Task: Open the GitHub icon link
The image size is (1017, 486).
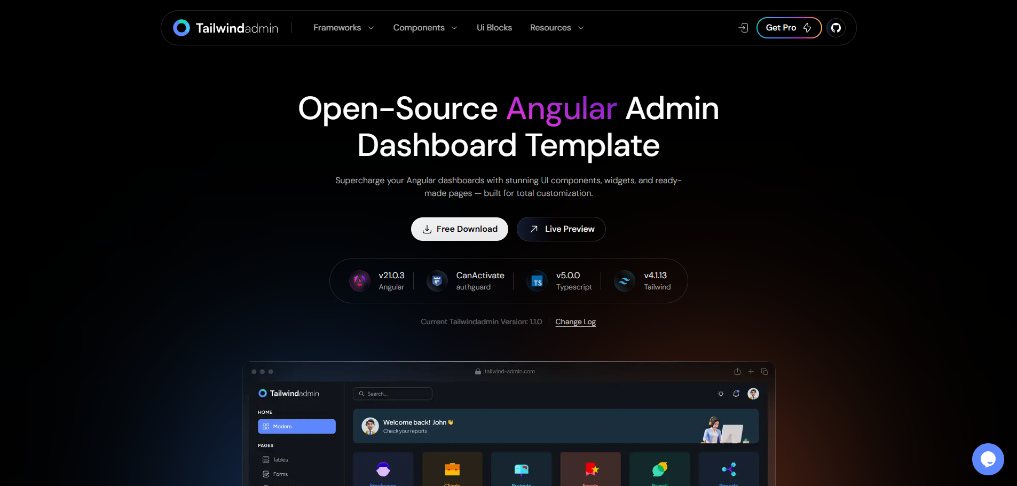Action: [836, 28]
